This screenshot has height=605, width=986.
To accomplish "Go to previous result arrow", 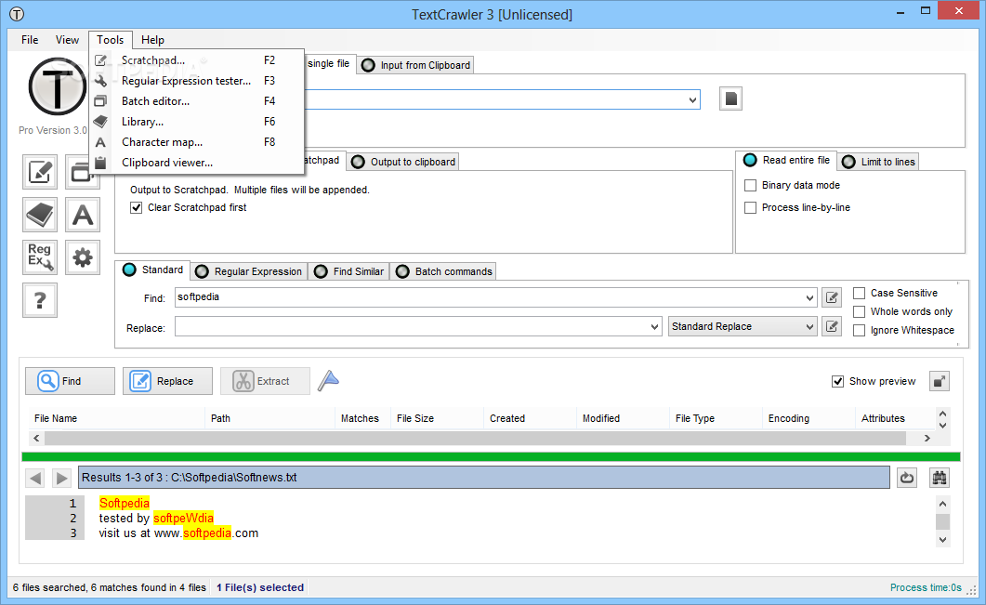I will click(36, 478).
